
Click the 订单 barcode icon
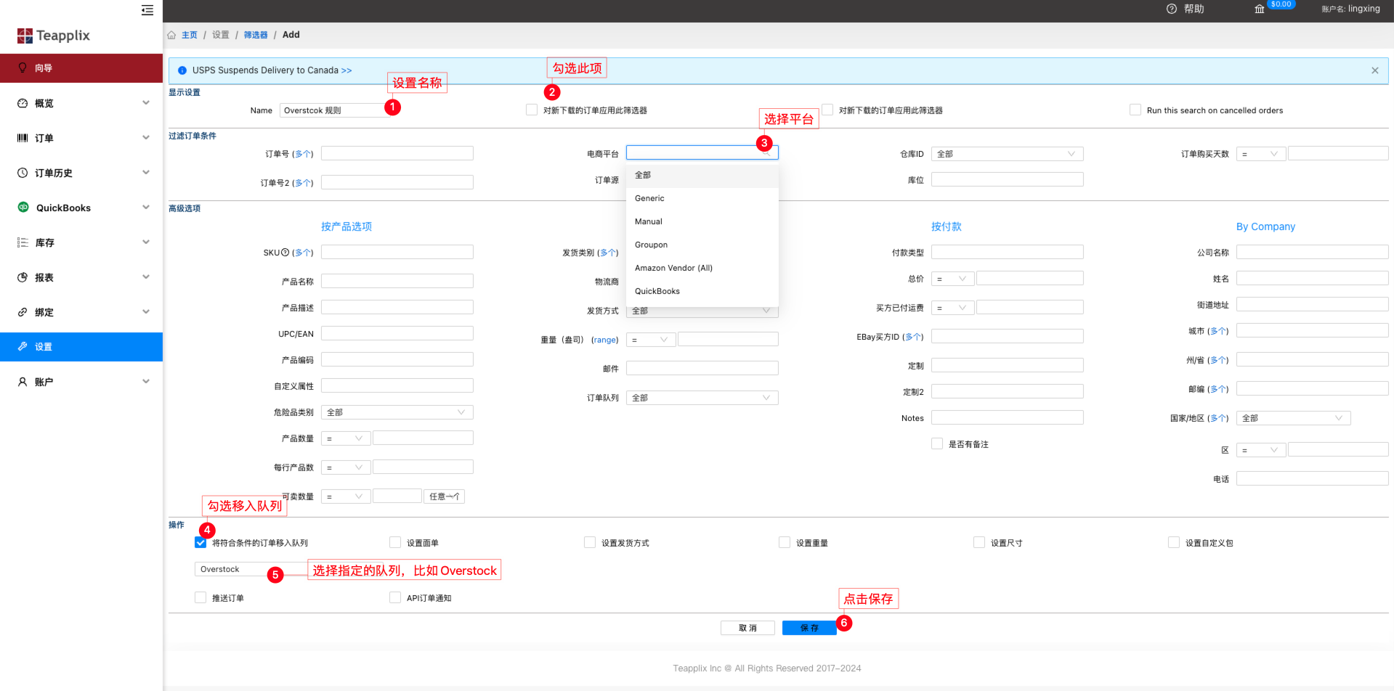[23, 138]
